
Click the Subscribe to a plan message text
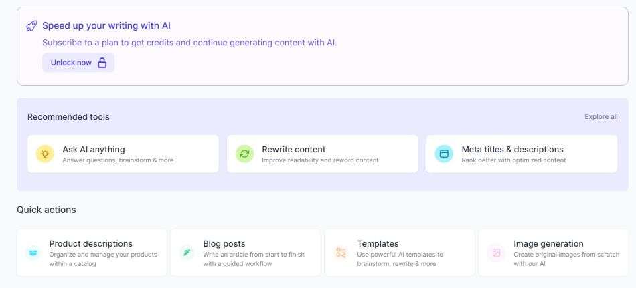coord(189,43)
